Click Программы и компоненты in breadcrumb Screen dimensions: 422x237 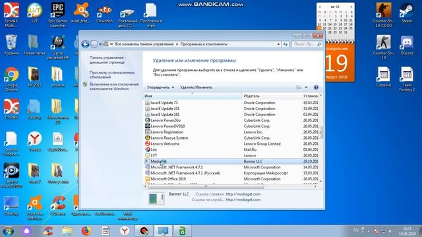[204, 44]
